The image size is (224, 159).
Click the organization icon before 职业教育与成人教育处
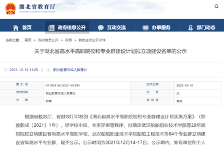coord(49,70)
